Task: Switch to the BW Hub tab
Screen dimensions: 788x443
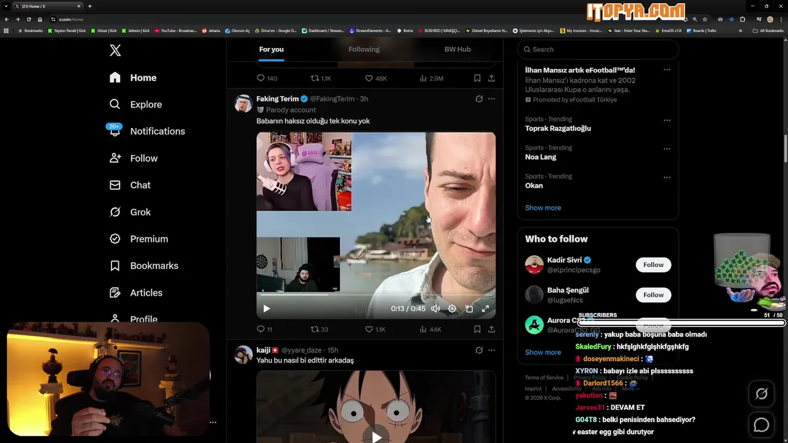Action: point(457,49)
